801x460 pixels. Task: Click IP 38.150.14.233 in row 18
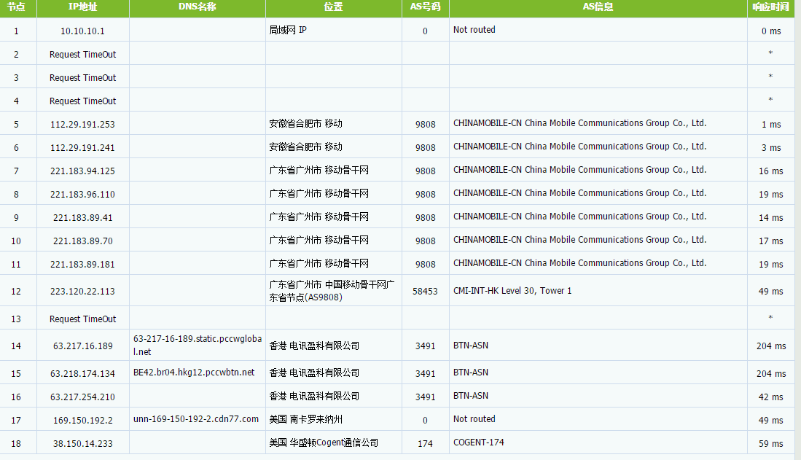tap(83, 444)
